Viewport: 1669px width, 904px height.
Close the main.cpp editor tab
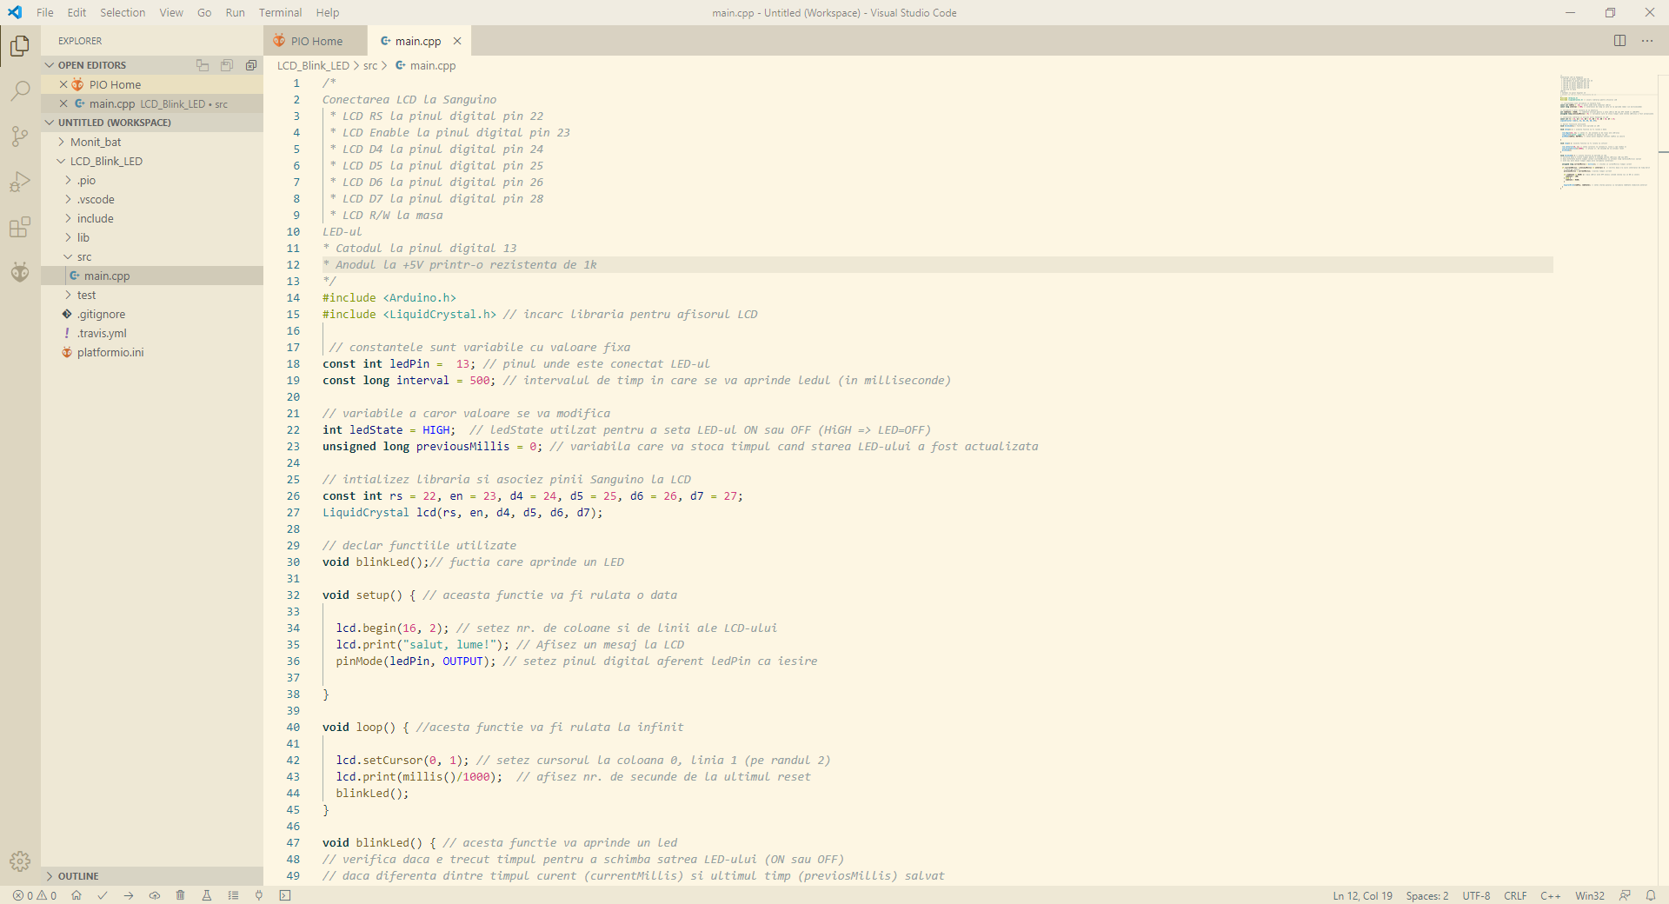(457, 41)
